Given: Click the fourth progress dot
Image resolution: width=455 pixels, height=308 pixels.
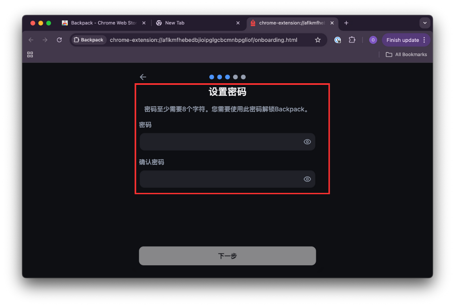Looking at the screenshot, I should click(235, 77).
